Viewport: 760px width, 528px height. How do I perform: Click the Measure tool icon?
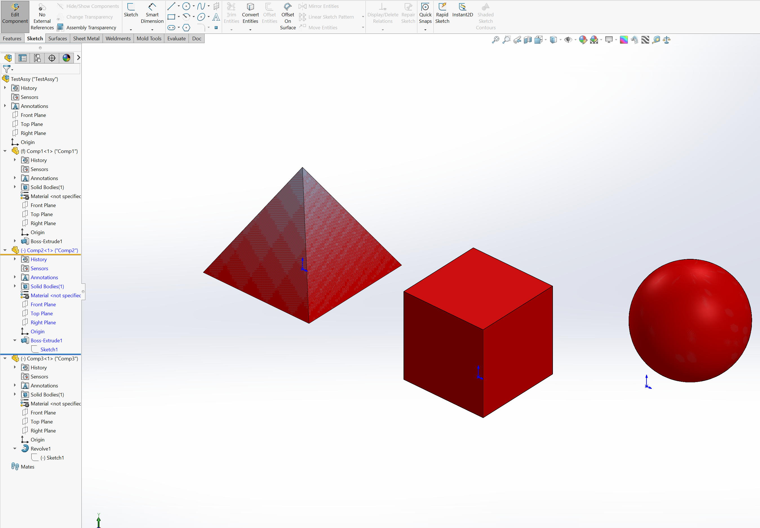656,40
